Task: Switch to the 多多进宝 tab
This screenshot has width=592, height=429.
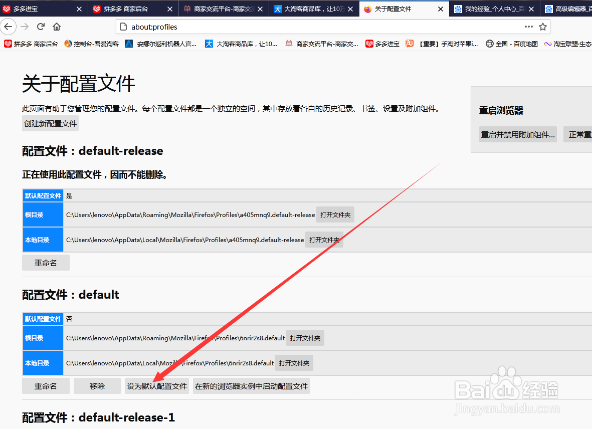Action: 40,9
